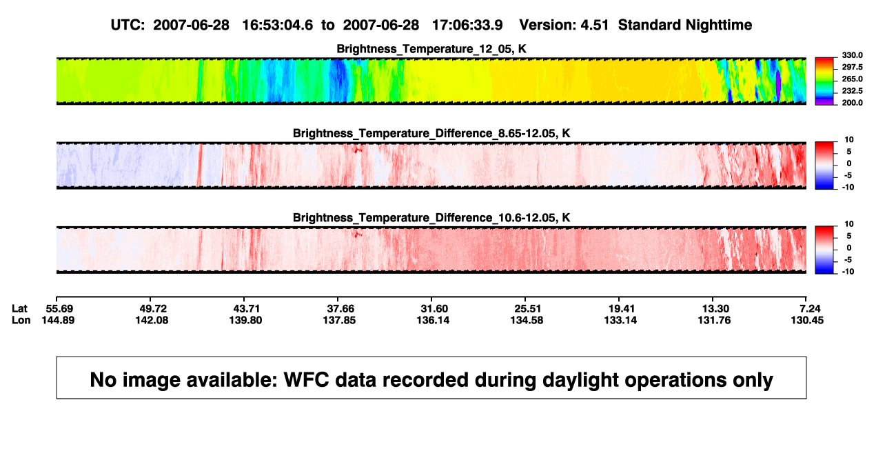Click the 'Lat' axis label
Screen dimensions: 896x460
(x=21, y=308)
